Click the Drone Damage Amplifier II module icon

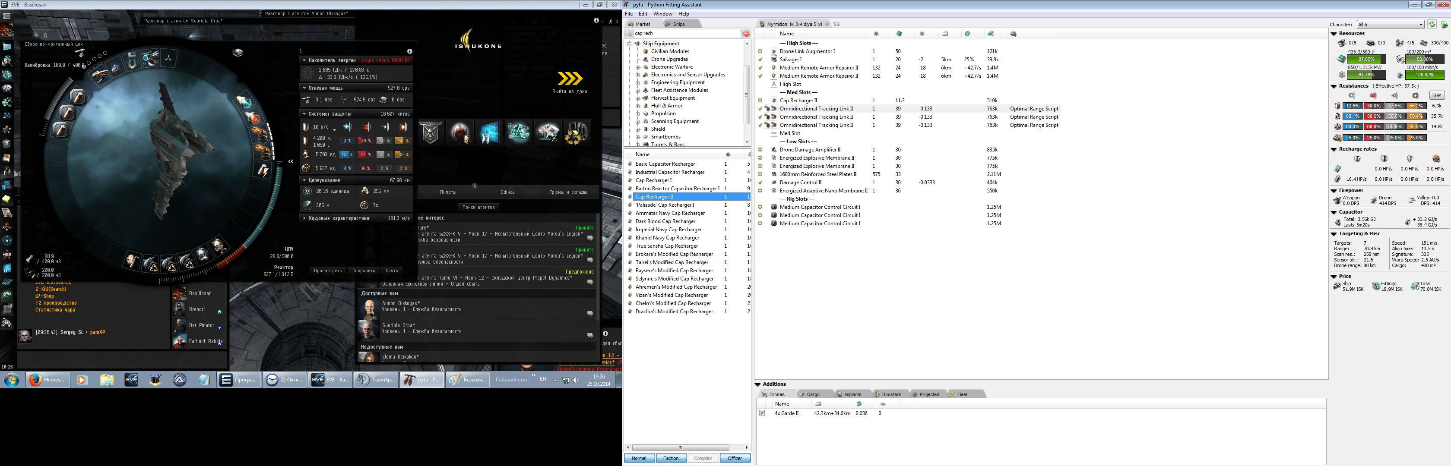click(774, 150)
